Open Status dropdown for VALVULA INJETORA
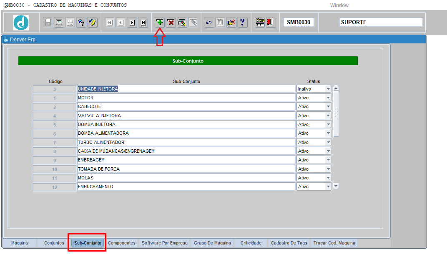447x262 pixels. pos(328,116)
